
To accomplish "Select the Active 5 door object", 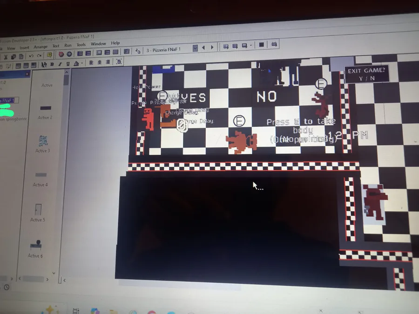I will [38, 213].
